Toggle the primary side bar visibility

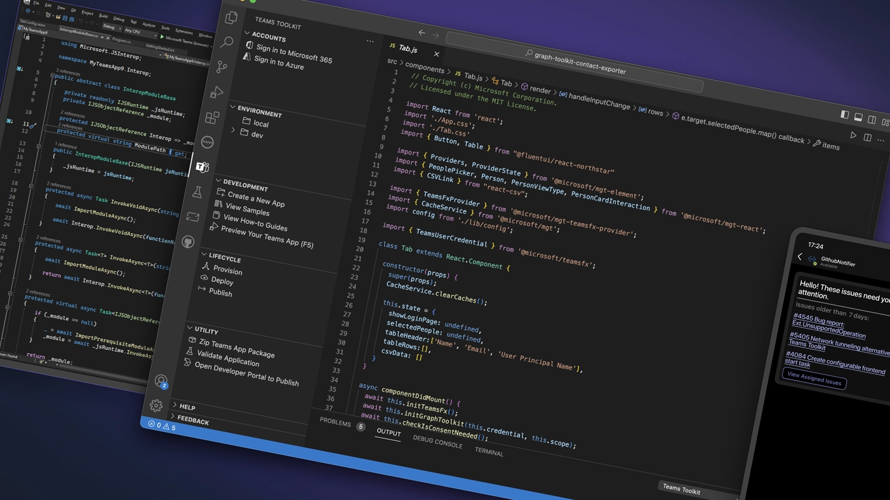coord(845,115)
